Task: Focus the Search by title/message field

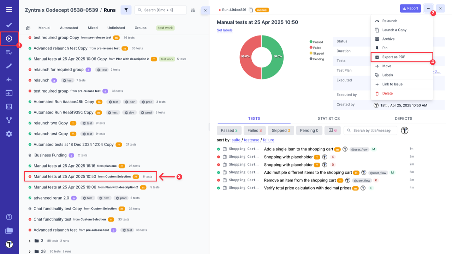Action: 371,131
